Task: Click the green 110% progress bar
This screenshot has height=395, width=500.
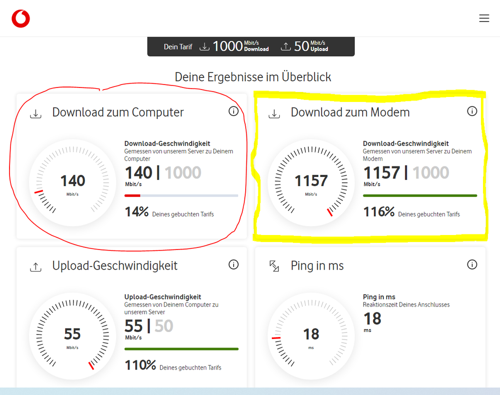Action: point(181,348)
